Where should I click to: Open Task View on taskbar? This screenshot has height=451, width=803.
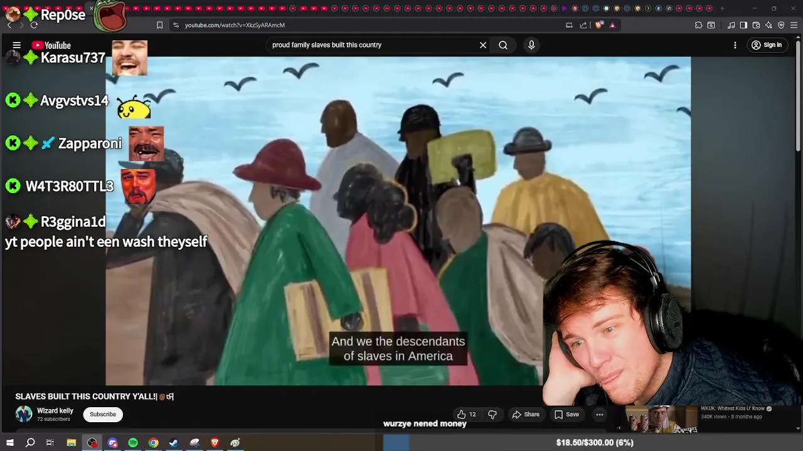50,443
